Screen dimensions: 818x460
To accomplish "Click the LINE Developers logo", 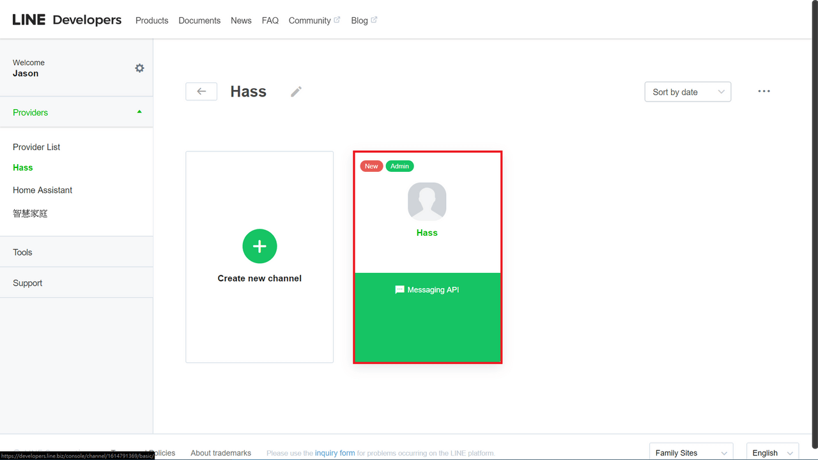I will (67, 20).
